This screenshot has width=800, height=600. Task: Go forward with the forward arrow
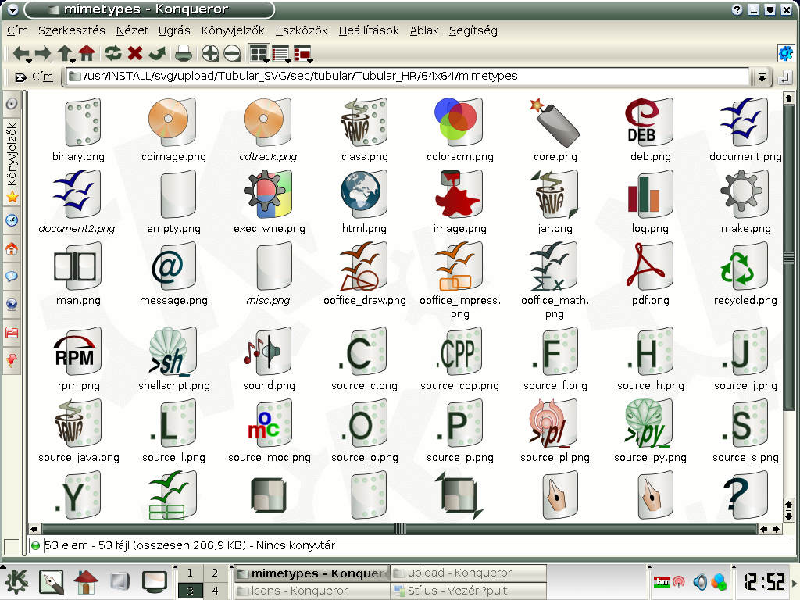43,53
